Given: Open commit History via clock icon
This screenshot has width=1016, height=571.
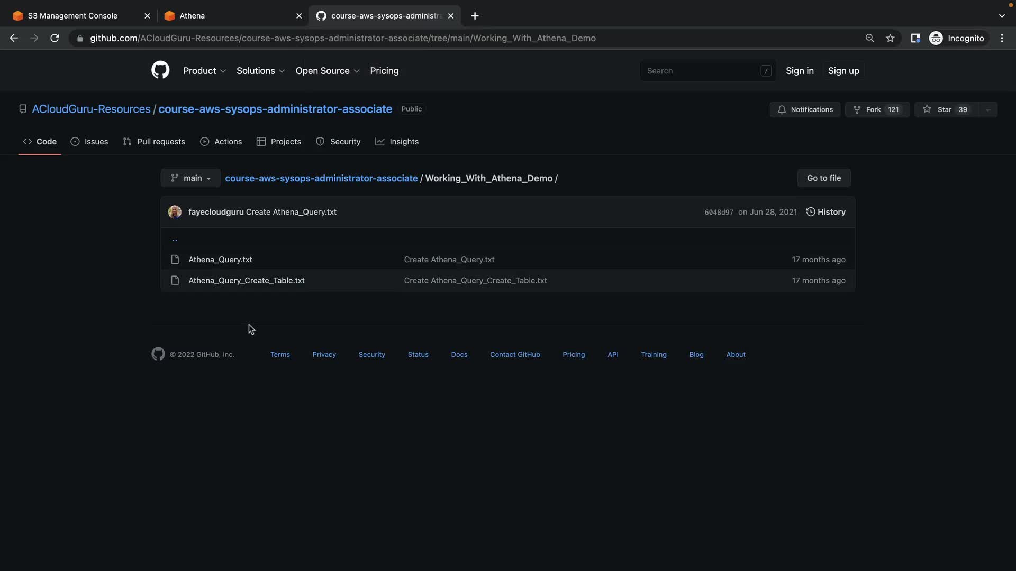Looking at the screenshot, I should click(811, 212).
